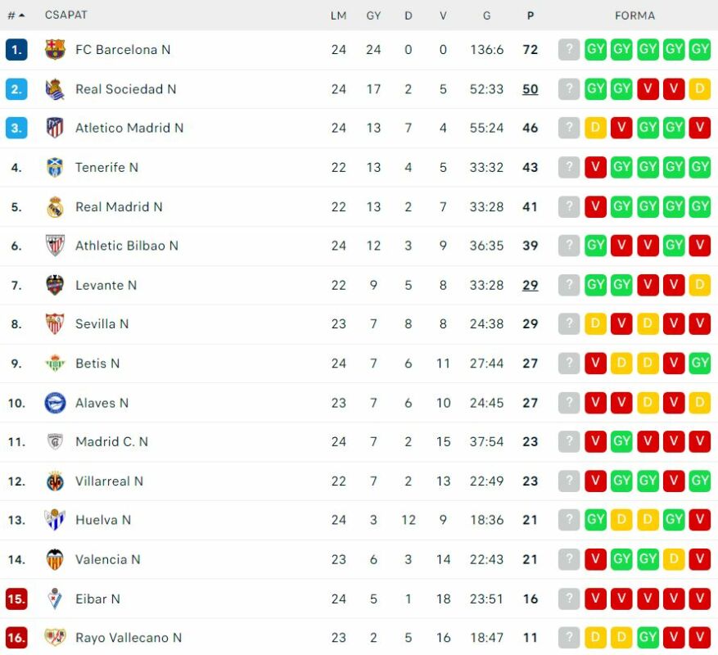This screenshot has width=718, height=655.
Task: Click Betis's green GY form badge
Action: (700, 364)
